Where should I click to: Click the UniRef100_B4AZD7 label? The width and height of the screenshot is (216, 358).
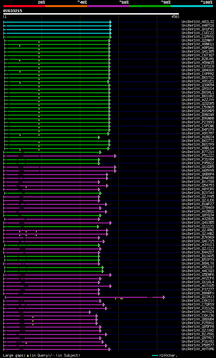coord(198,253)
